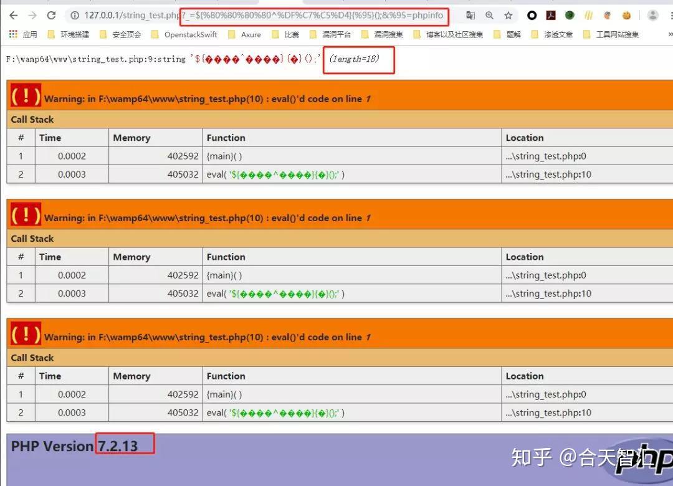The image size is (673, 486).
Task: Click the translate page icon in address bar
Action: click(x=470, y=16)
